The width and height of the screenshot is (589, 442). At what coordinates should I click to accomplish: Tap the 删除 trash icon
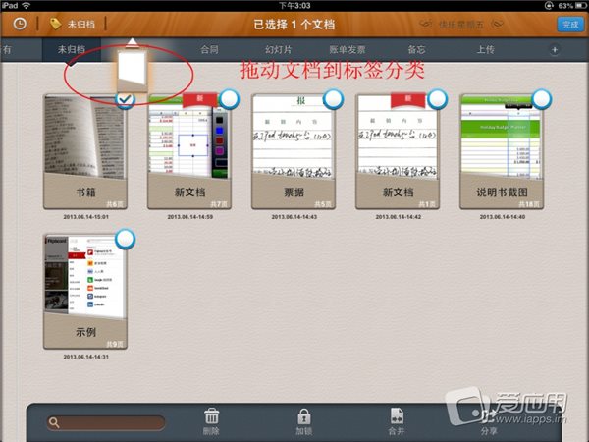point(211,416)
